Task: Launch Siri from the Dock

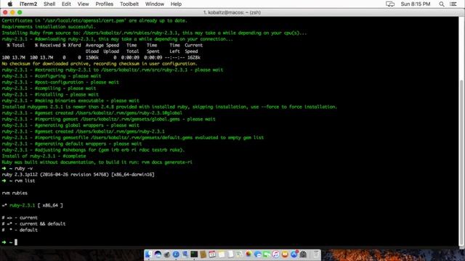Action: 158,254
